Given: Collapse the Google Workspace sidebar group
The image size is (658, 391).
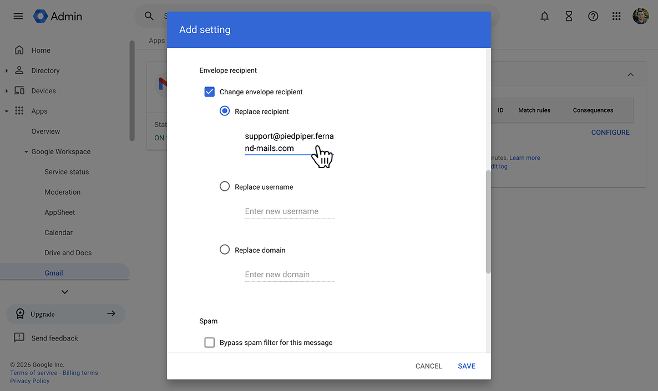Looking at the screenshot, I should point(26,151).
